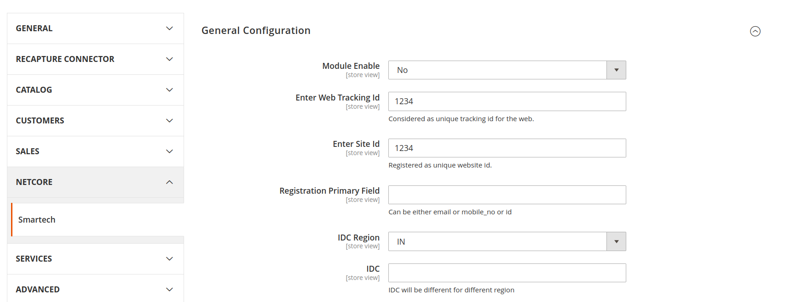Open the CATALOG settings tab
The height and width of the screenshot is (302, 785).
click(x=34, y=90)
